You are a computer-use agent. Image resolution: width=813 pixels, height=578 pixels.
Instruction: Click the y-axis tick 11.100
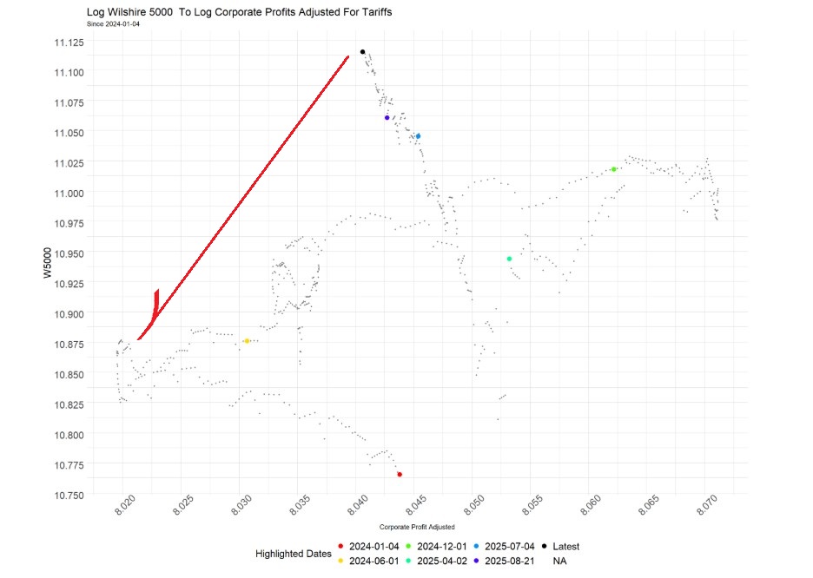(x=69, y=73)
